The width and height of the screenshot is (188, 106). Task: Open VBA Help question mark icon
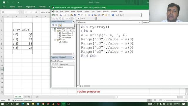[113, 15]
